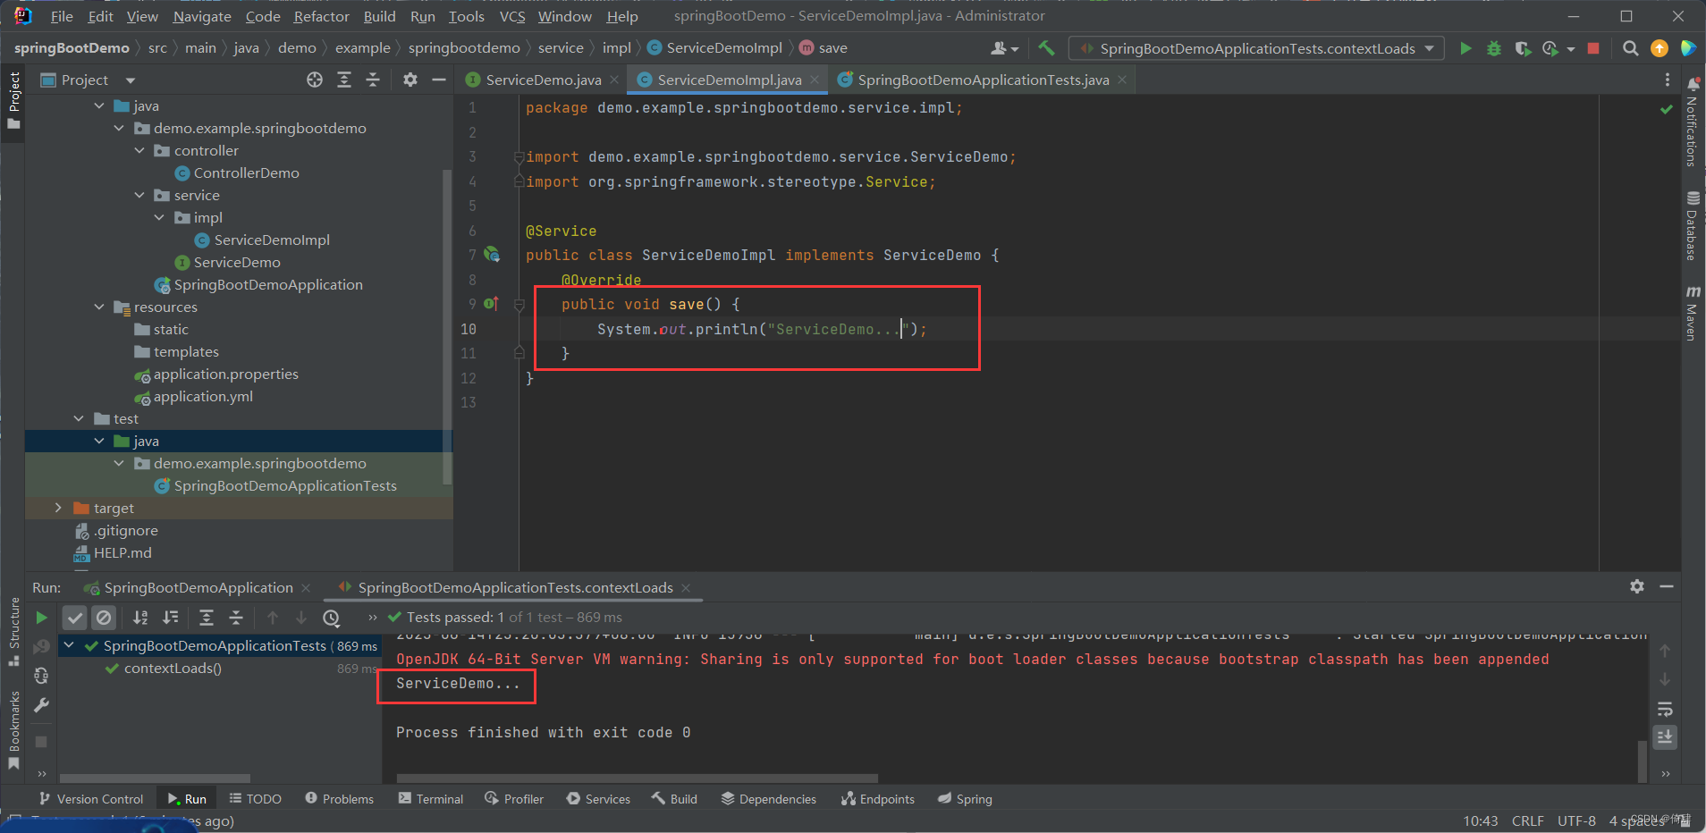Select application.yml in project tree
The image size is (1706, 833).
click(x=203, y=396)
